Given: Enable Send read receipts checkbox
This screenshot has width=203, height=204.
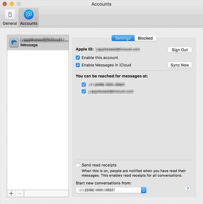Looking at the screenshot, I should click(x=78, y=165).
